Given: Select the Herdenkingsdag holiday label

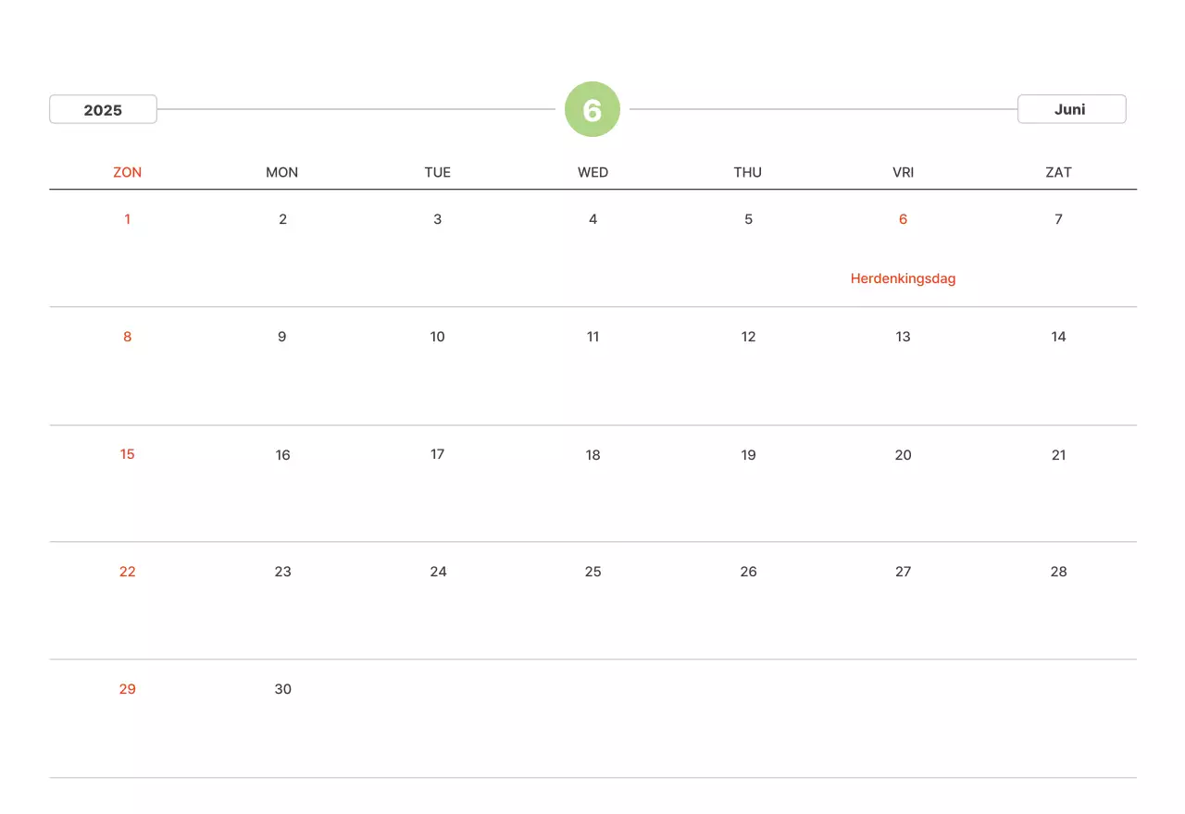Looking at the screenshot, I should [x=903, y=278].
